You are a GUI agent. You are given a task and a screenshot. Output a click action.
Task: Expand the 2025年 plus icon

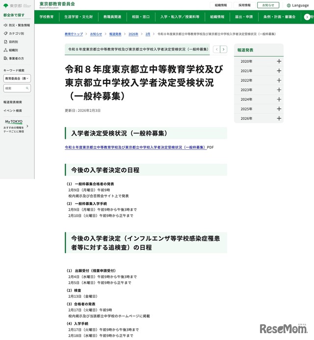(279, 109)
